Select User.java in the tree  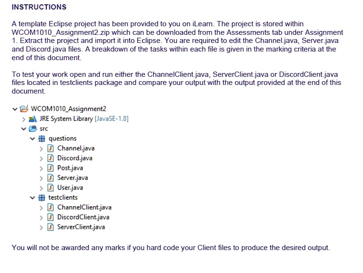click(x=70, y=188)
